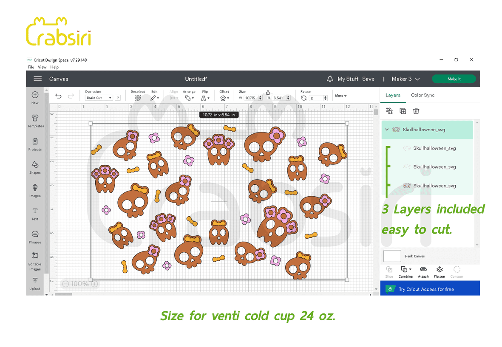This screenshot has width=502, height=347.
Task: Select the Shapes tool
Action: pyautogui.click(x=35, y=166)
